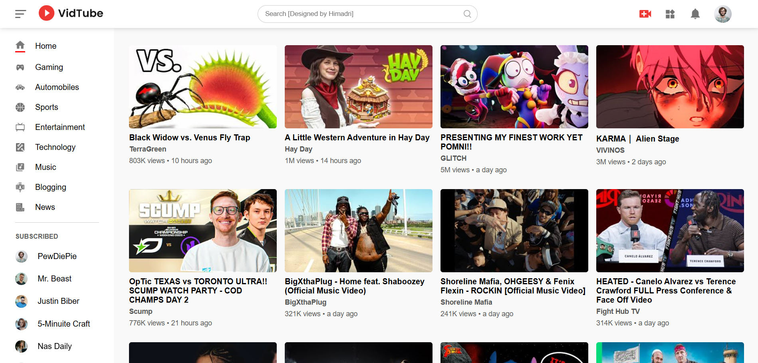Click the search magnifier icon
The height and width of the screenshot is (363, 758).
point(467,14)
